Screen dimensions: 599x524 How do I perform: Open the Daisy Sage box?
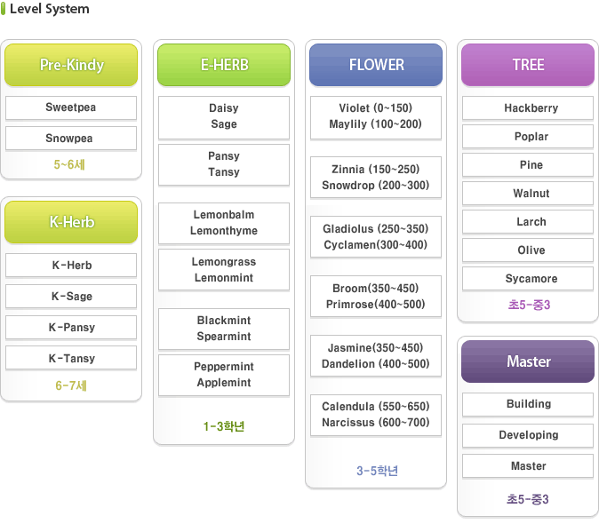click(224, 116)
